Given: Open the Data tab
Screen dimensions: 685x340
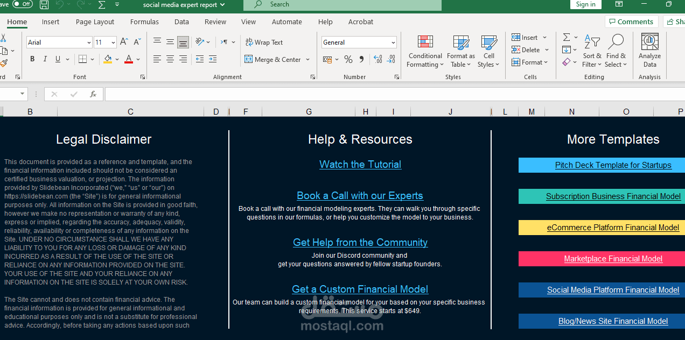Looking at the screenshot, I should 181,22.
